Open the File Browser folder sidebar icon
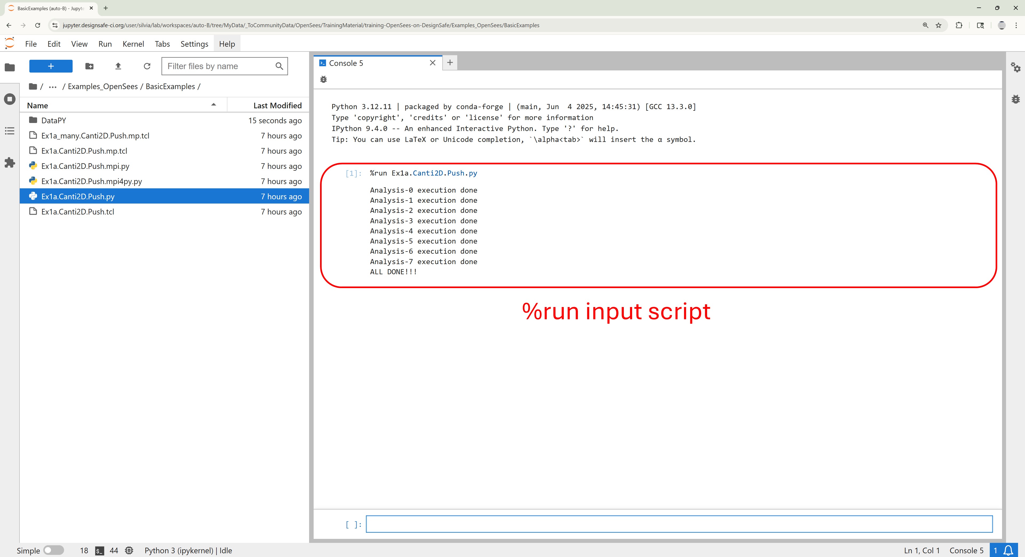 [x=10, y=67]
